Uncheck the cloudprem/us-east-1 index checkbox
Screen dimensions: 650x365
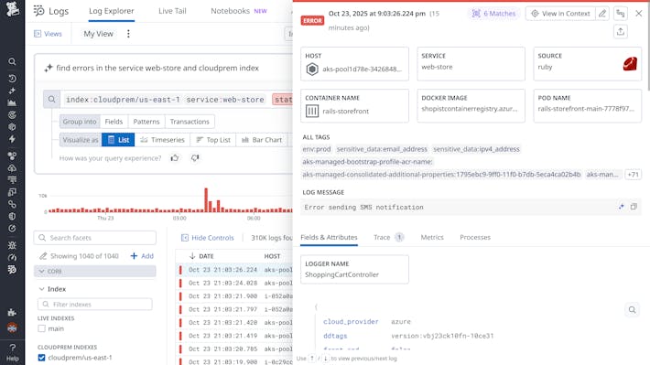click(41, 358)
